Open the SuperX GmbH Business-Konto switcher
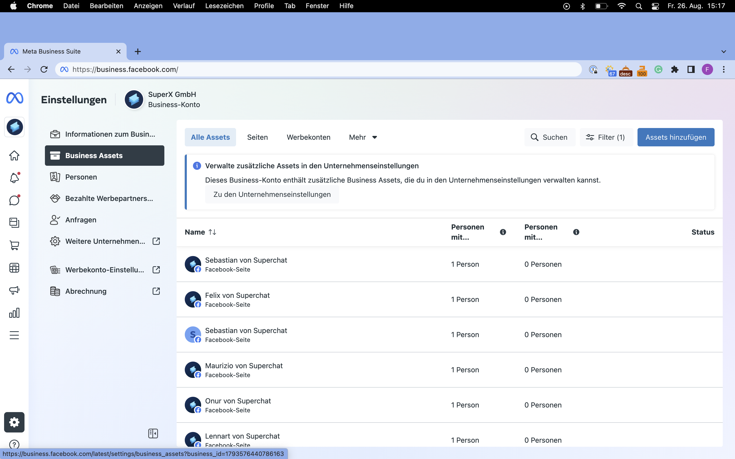The width and height of the screenshot is (735, 459). click(x=163, y=99)
